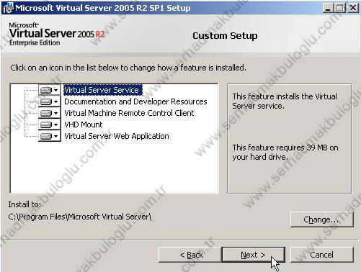The width and height of the screenshot is (361, 272).
Task: Select Virtual Server Service feature label
Action: [103, 90]
